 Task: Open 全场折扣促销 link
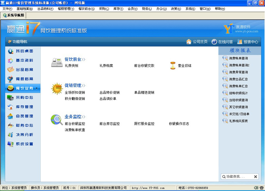coord(75,93)
